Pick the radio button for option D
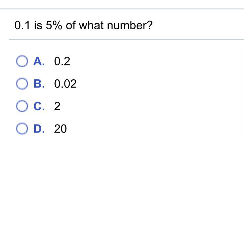This screenshot has width=244, height=244. point(22,129)
